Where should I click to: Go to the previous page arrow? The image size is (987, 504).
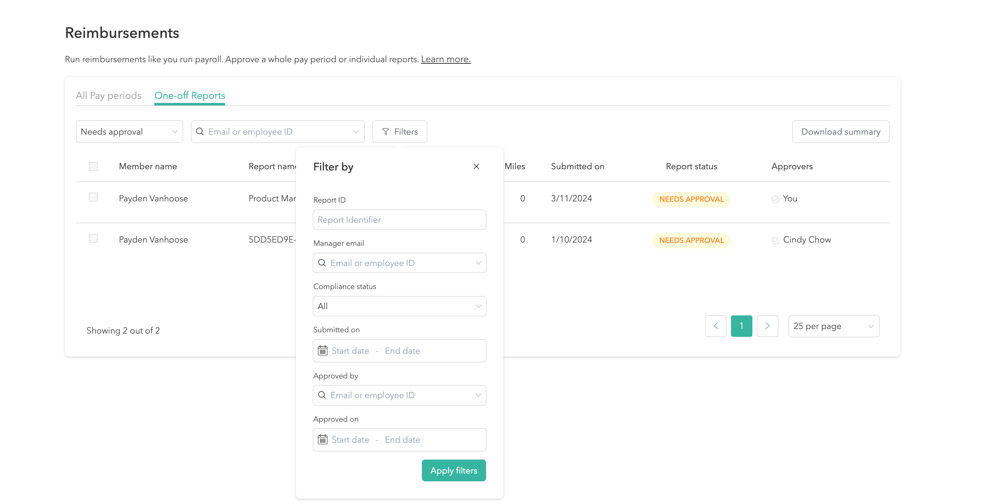[x=716, y=326]
